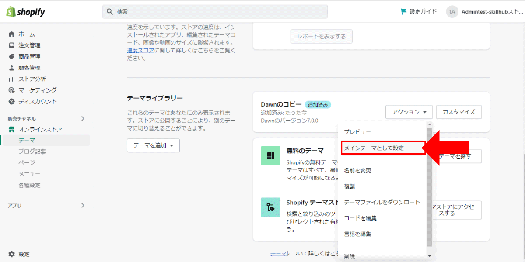
Task: Click the 追加済み badge
Action: click(x=318, y=105)
